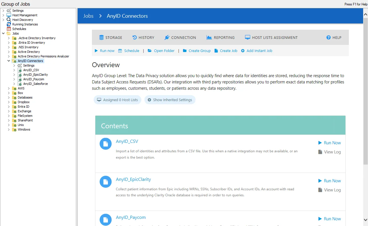This screenshot has height=226, width=368.
Task: Select Box in the jobs tree
Action: pyautogui.click(x=20, y=93)
